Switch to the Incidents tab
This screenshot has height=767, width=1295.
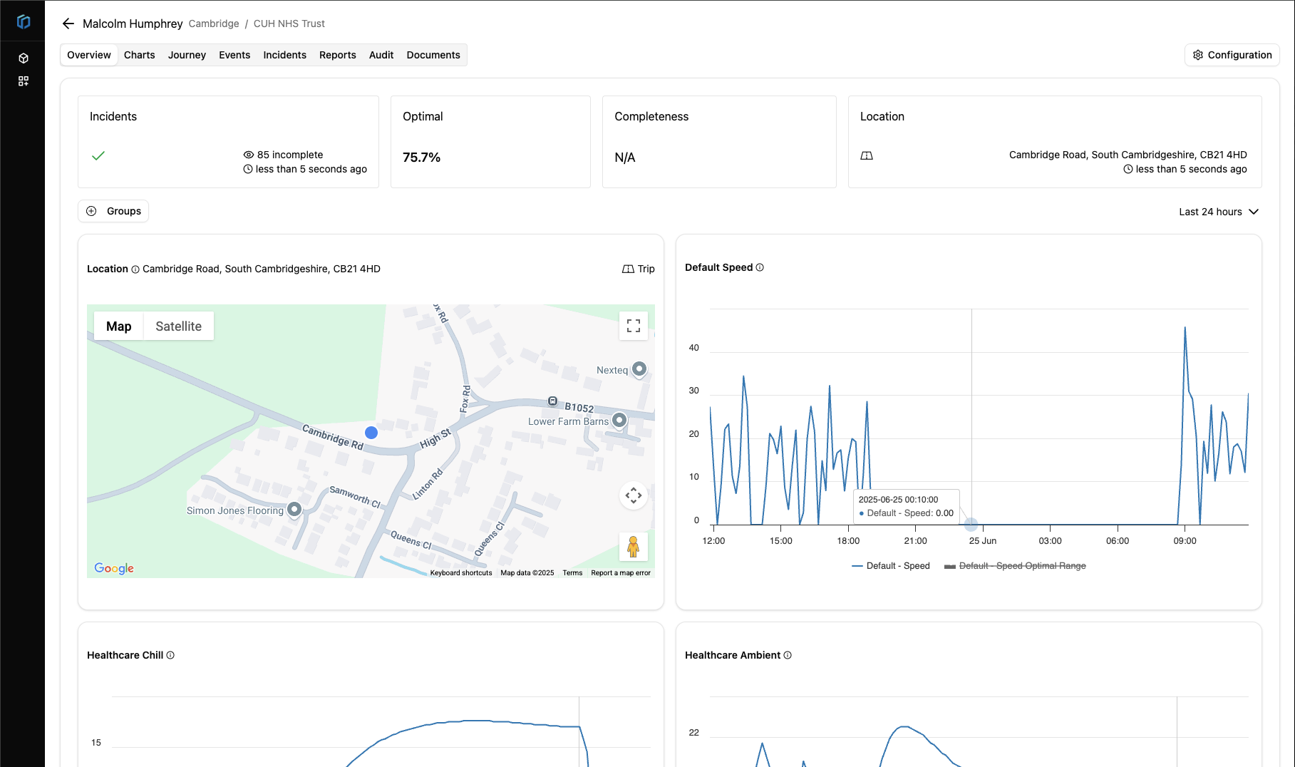[284, 55]
